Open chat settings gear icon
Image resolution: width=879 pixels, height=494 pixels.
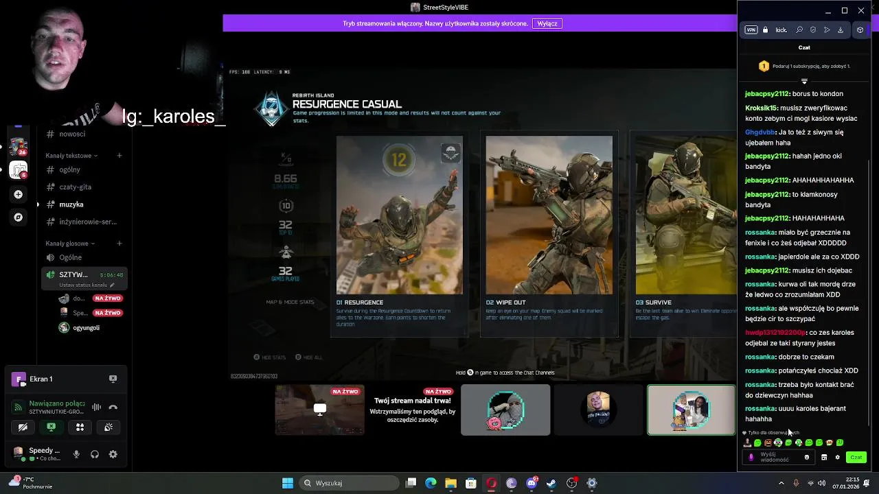click(x=837, y=457)
